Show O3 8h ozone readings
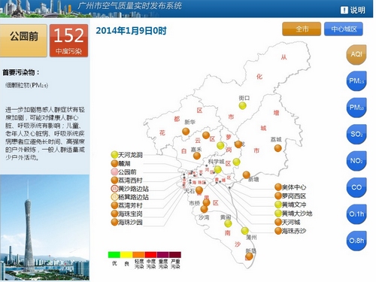This screenshot has height=282, width=376. click(x=356, y=241)
